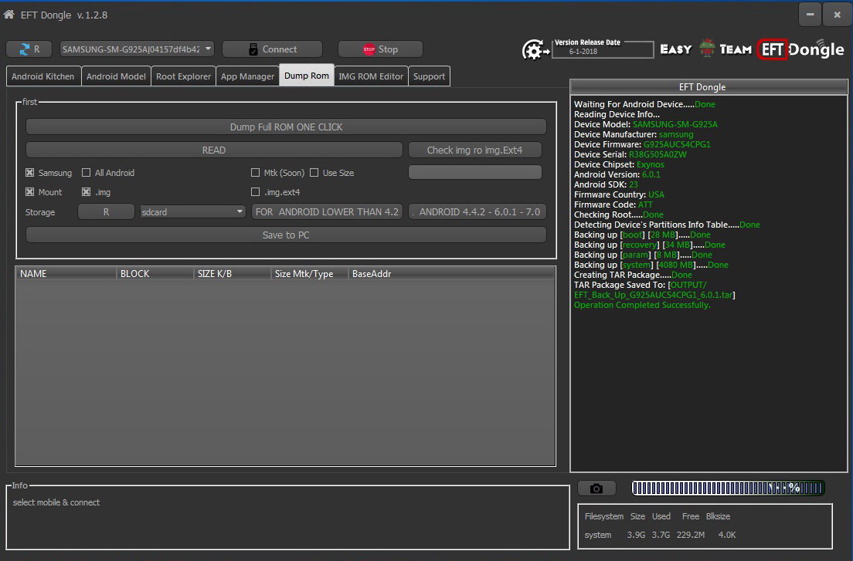Click the BaseAddr column header
This screenshot has width=853, height=561.
(451, 274)
